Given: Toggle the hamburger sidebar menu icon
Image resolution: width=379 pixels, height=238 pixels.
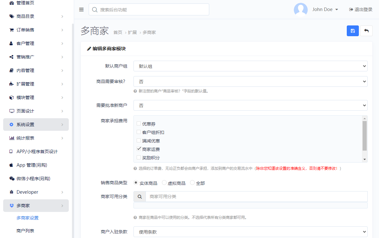Looking at the screenshot, I should [81, 9].
